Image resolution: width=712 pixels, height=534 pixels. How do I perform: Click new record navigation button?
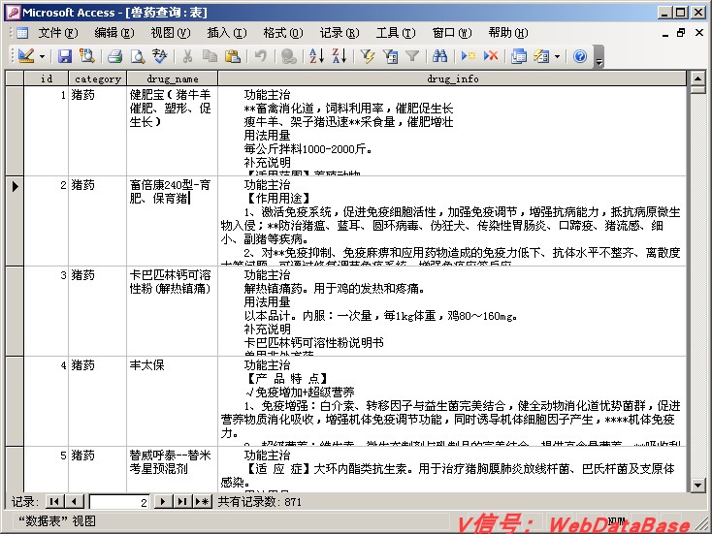click(203, 502)
